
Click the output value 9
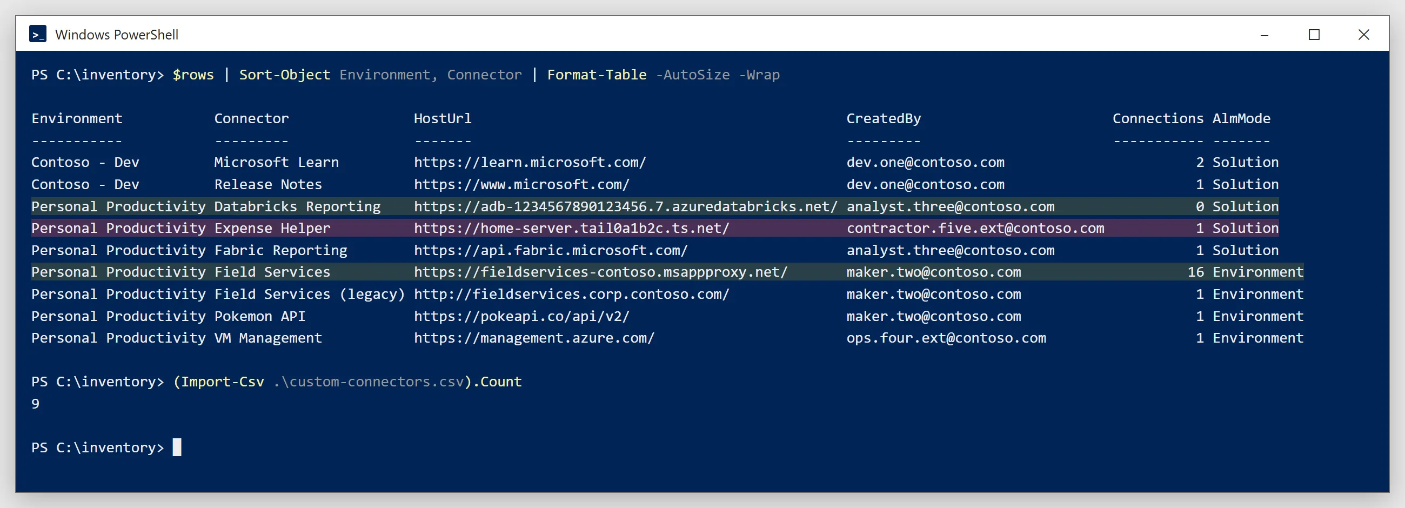(36, 404)
